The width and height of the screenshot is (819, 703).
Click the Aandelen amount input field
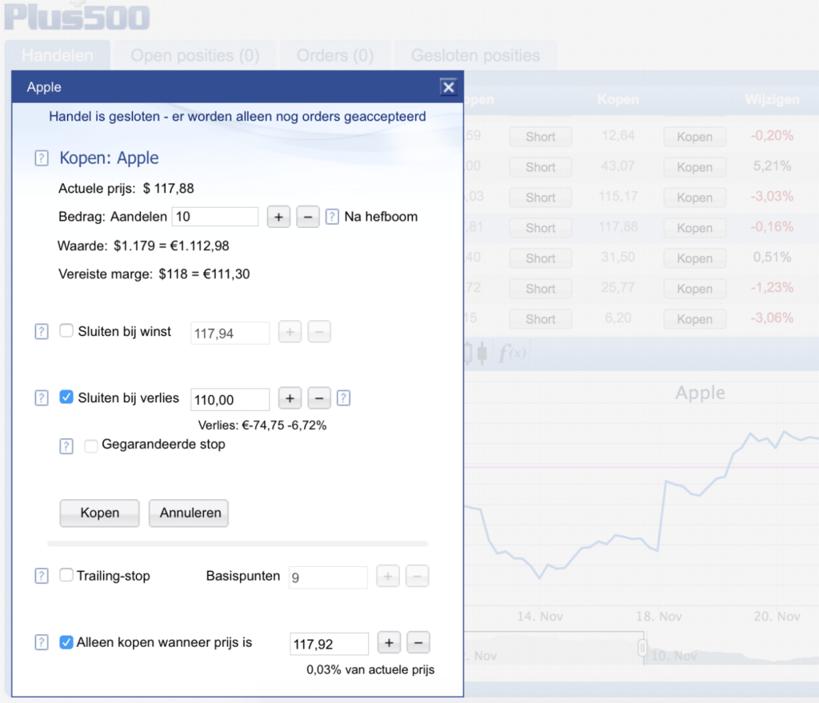[x=215, y=217]
